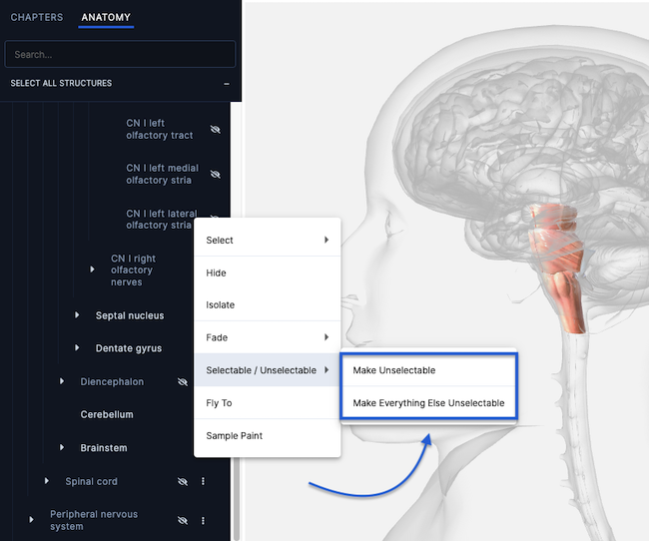Open three-dot menu for Peripheral nervous system
Screen dimensions: 649x541
(203, 520)
